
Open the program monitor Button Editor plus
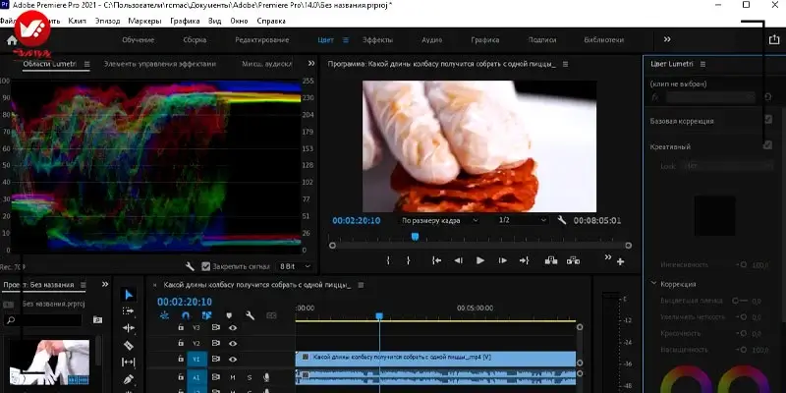621,261
